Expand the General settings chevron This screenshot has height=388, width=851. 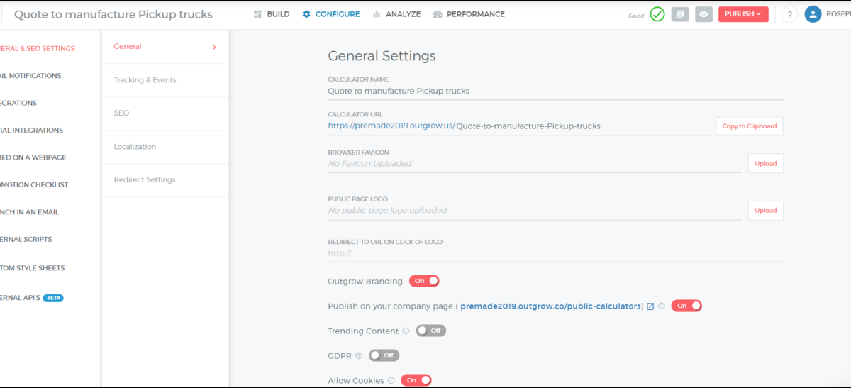pyautogui.click(x=214, y=48)
